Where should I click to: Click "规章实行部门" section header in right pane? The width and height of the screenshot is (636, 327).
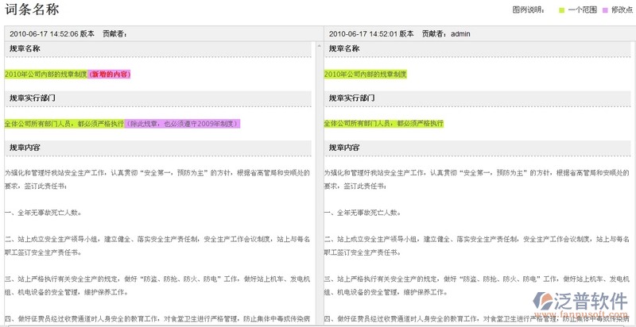click(x=351, y=98)
